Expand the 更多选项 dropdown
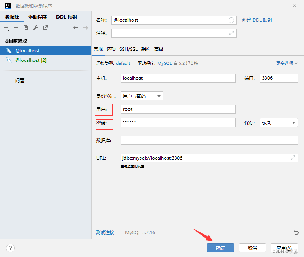Screen dimensions: 304x257 tap(287, 63)
